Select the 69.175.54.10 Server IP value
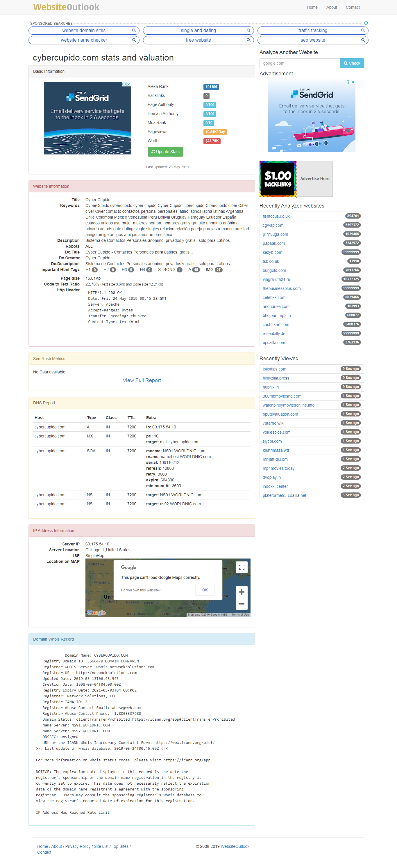This screenshot has width=397, height=858. point(97,544)
